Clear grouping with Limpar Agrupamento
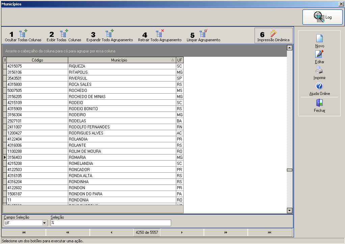 coord(203,33)
